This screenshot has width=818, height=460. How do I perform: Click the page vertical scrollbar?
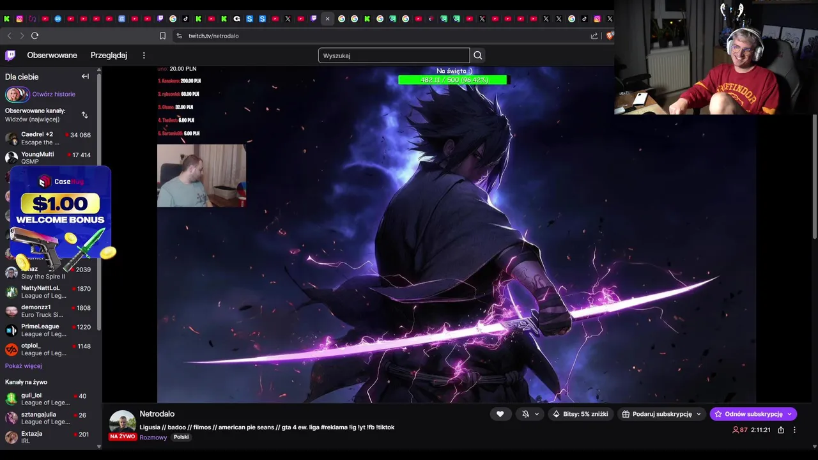point(815,178)
